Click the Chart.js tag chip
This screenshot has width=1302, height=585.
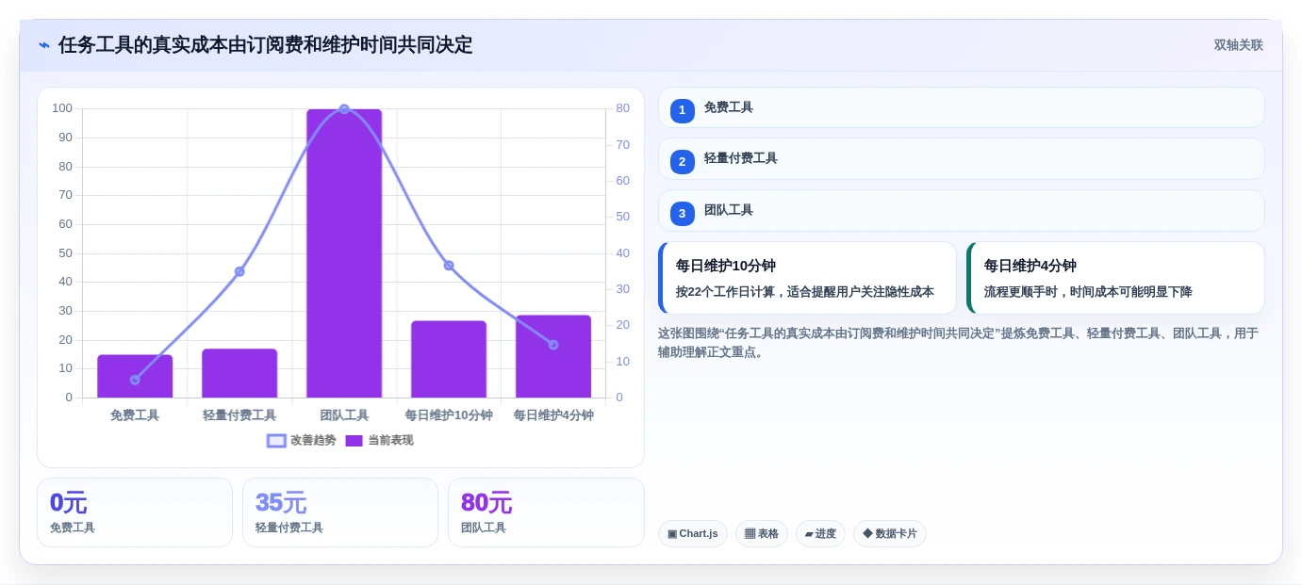(x=693, y=533)
